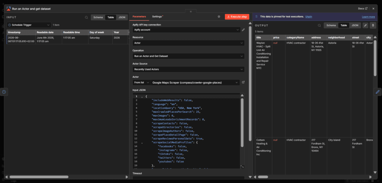Open the Operation dropdown
382x183 pixels.
coord(188,56)
